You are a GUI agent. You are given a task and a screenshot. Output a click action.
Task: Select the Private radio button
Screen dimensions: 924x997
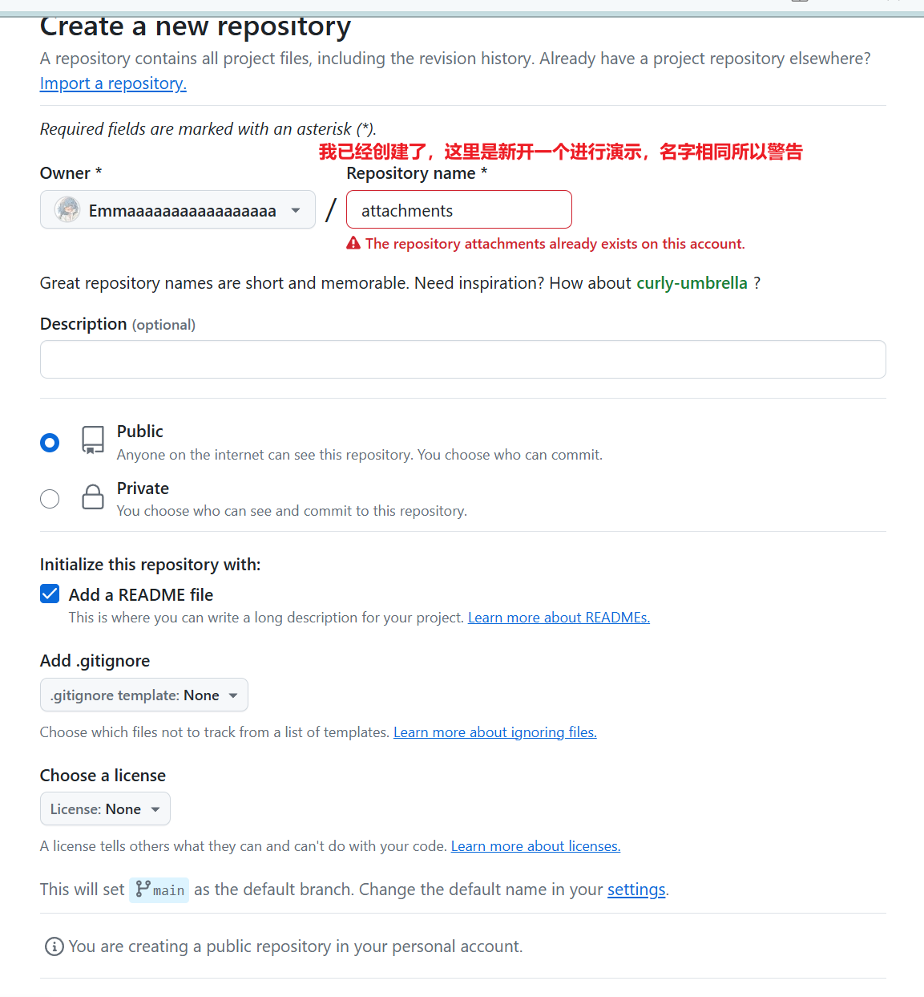pos(50,499)
